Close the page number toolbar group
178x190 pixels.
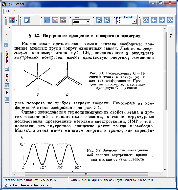coord(114,17)
